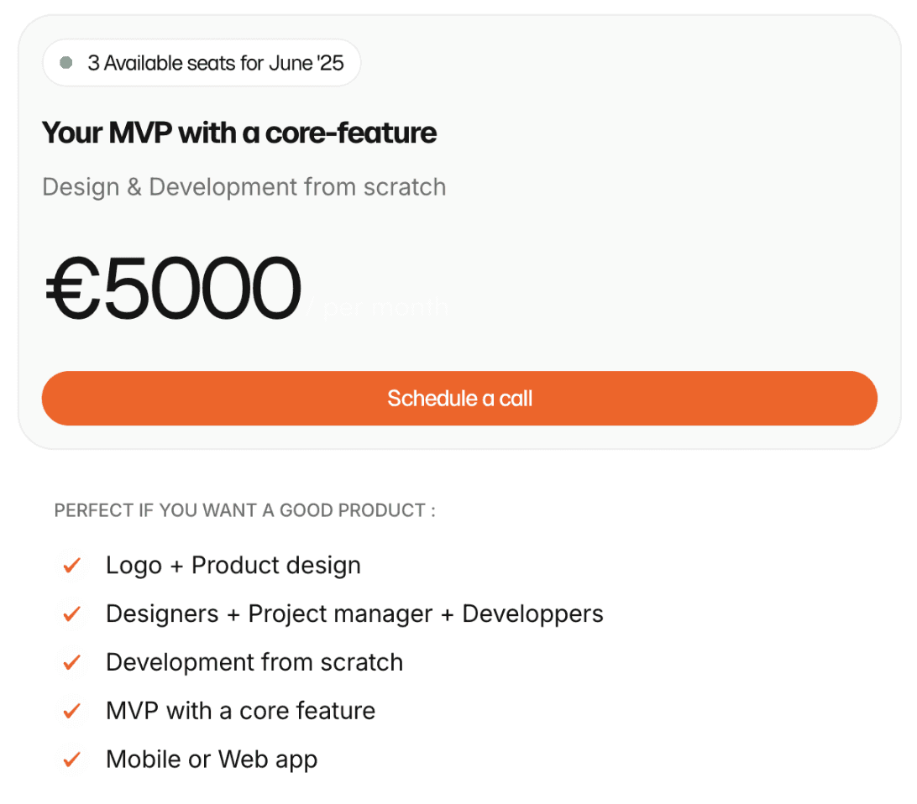917x804 pixels.
Task: Select the Designers + Project manager + Developpers text
Action: point(354,613)
